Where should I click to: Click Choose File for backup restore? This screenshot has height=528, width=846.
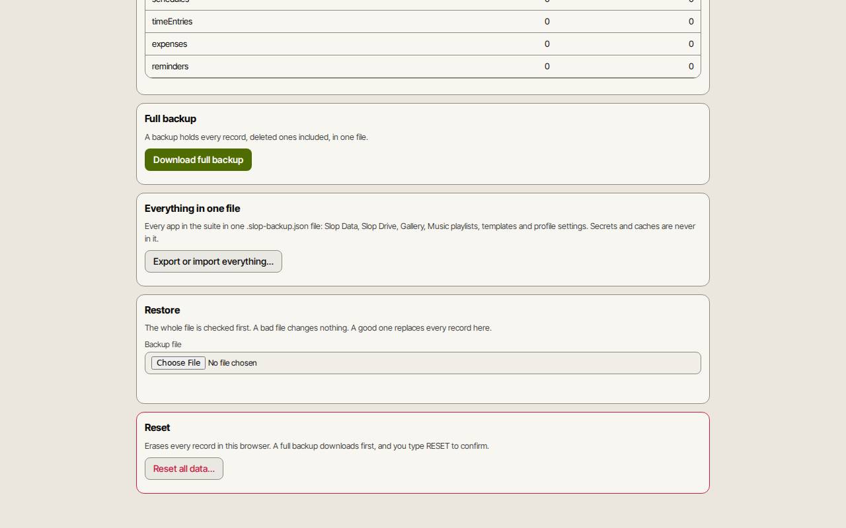tap(178, 363)
